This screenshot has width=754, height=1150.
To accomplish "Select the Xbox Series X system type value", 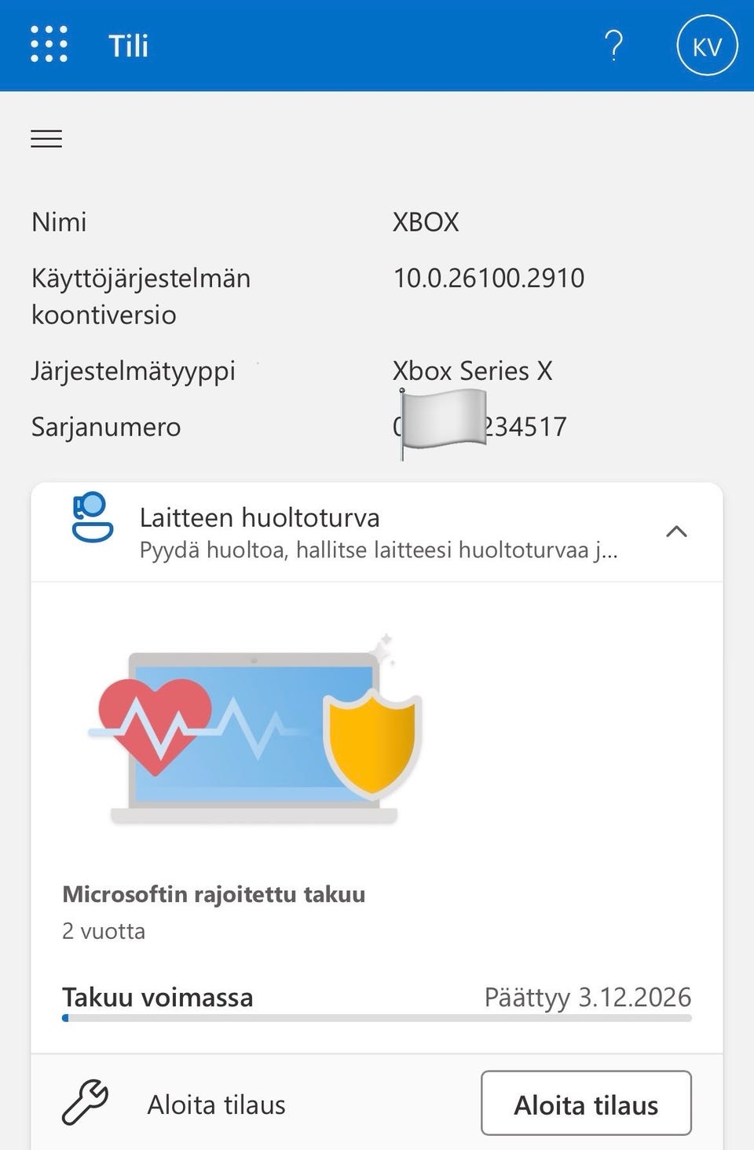I will click(x=473, y=371).
